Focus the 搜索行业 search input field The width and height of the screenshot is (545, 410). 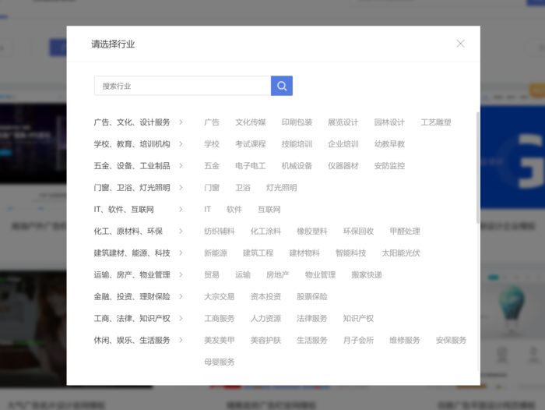pyautogui.click(x=182, y=86)
